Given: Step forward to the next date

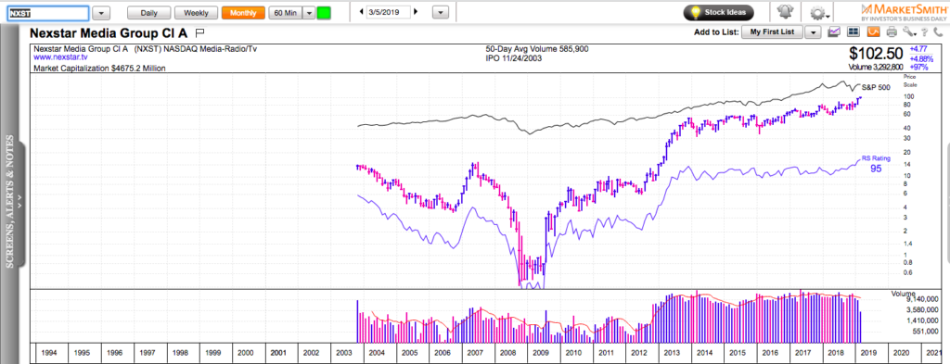Looking at the screenshot, I should (x=416, y=12).
